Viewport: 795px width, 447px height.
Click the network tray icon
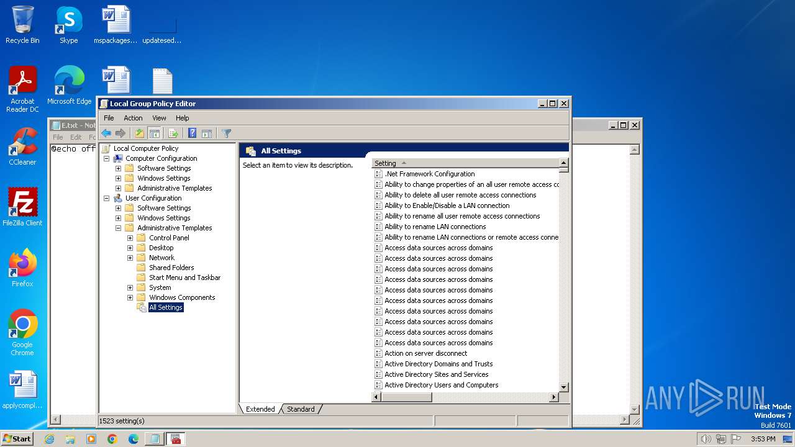click(721, 439)
